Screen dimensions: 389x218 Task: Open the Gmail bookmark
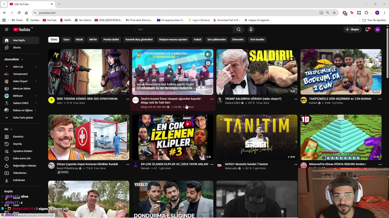coord(17,20)
